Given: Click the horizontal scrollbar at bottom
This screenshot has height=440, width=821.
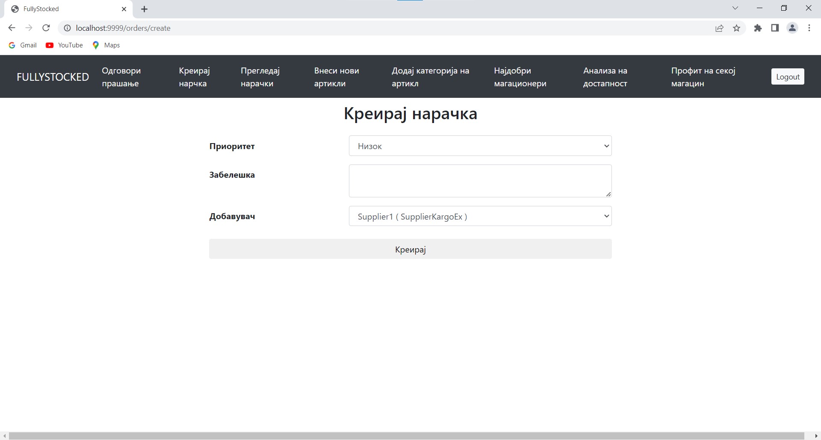Looking at the screenshot, I should point(406,436).
